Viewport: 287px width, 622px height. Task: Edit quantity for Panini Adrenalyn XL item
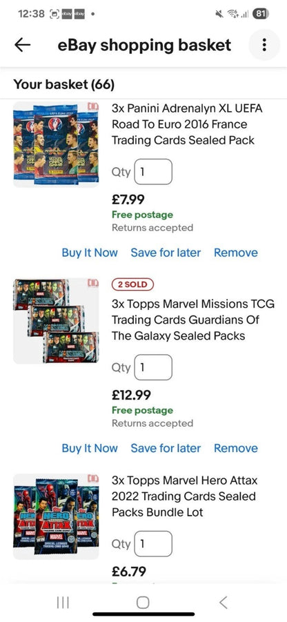(153, 172)
